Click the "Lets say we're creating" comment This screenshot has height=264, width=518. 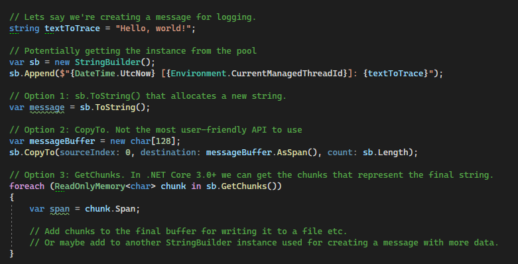(x=133, y=17)
